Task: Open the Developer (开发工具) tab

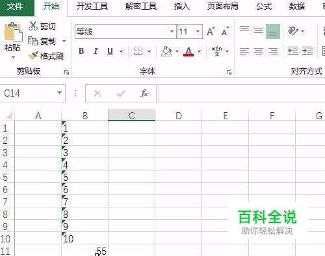Action: [x=92, y=6]
